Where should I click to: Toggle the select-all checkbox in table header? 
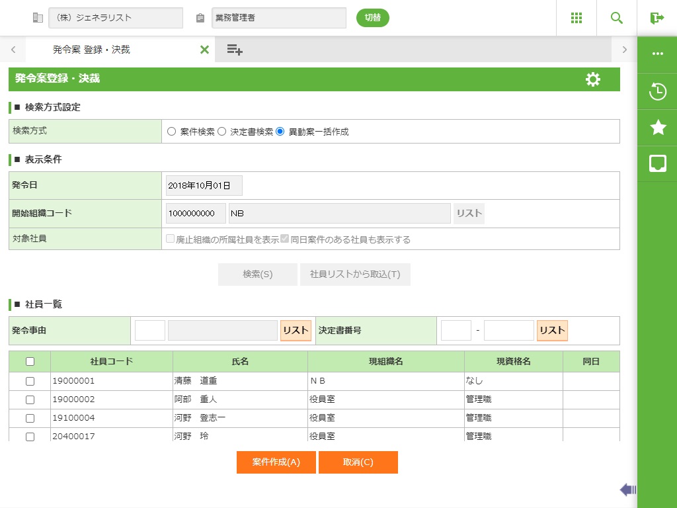point(30,362)
